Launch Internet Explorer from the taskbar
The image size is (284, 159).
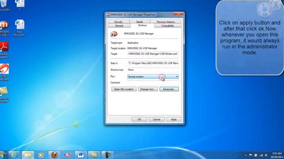(14, 155)
